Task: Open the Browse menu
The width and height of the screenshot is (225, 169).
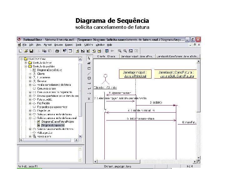Action: pyautogui.click(x=58, y=45)
